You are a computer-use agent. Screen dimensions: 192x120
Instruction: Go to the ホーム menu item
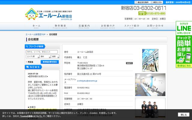[36, 26]
